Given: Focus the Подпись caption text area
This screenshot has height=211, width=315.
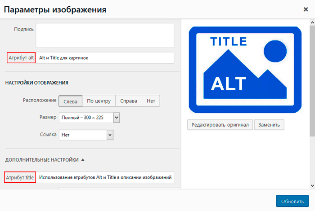Looking at the screenshot, I should click(105, 35).
